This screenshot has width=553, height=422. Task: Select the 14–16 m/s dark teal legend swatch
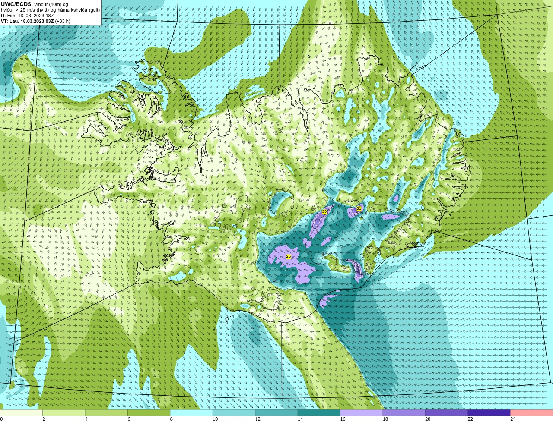point(319,413)
